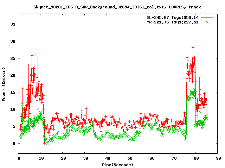Click the isolated green peak near 20 Kelvin
This screenshot has height=168, width=225.
point(199,77)
